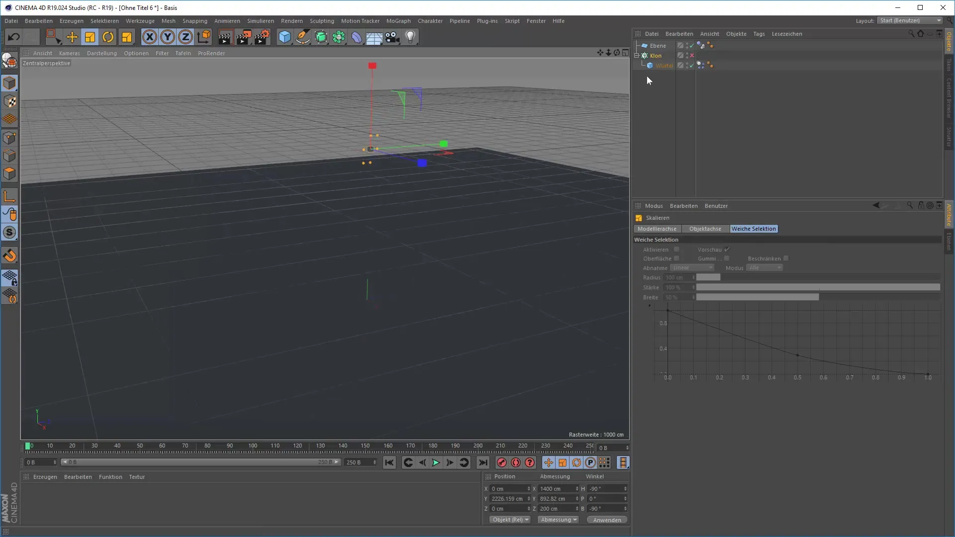
Task: Enable the Aktivieren checkbox
Action: [x=676, y=250]
